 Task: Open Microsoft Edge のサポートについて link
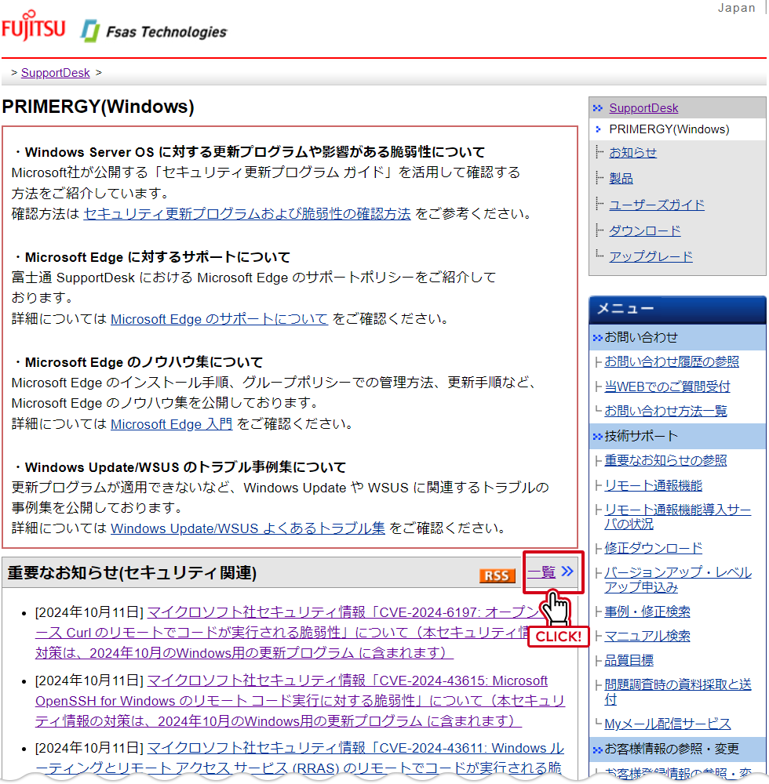[x=219, y=319]
